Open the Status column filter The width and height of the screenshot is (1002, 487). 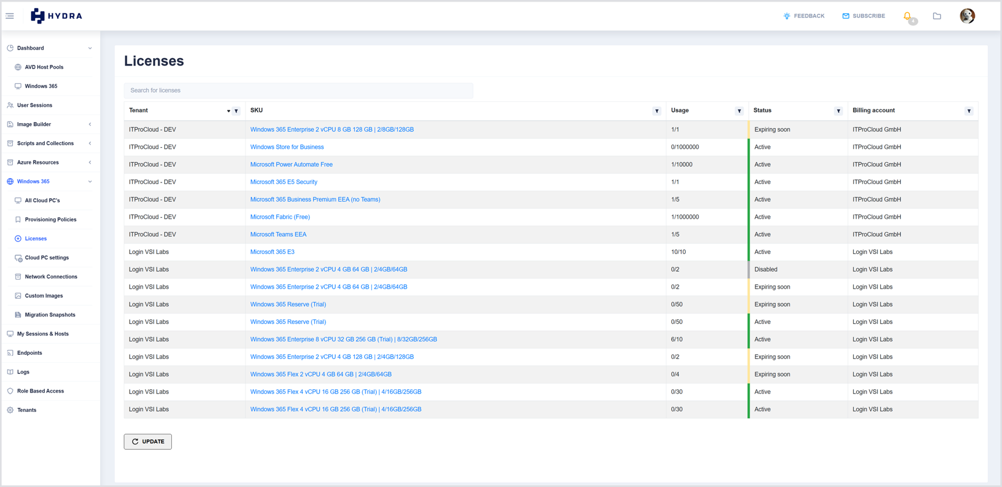(838, 111)
